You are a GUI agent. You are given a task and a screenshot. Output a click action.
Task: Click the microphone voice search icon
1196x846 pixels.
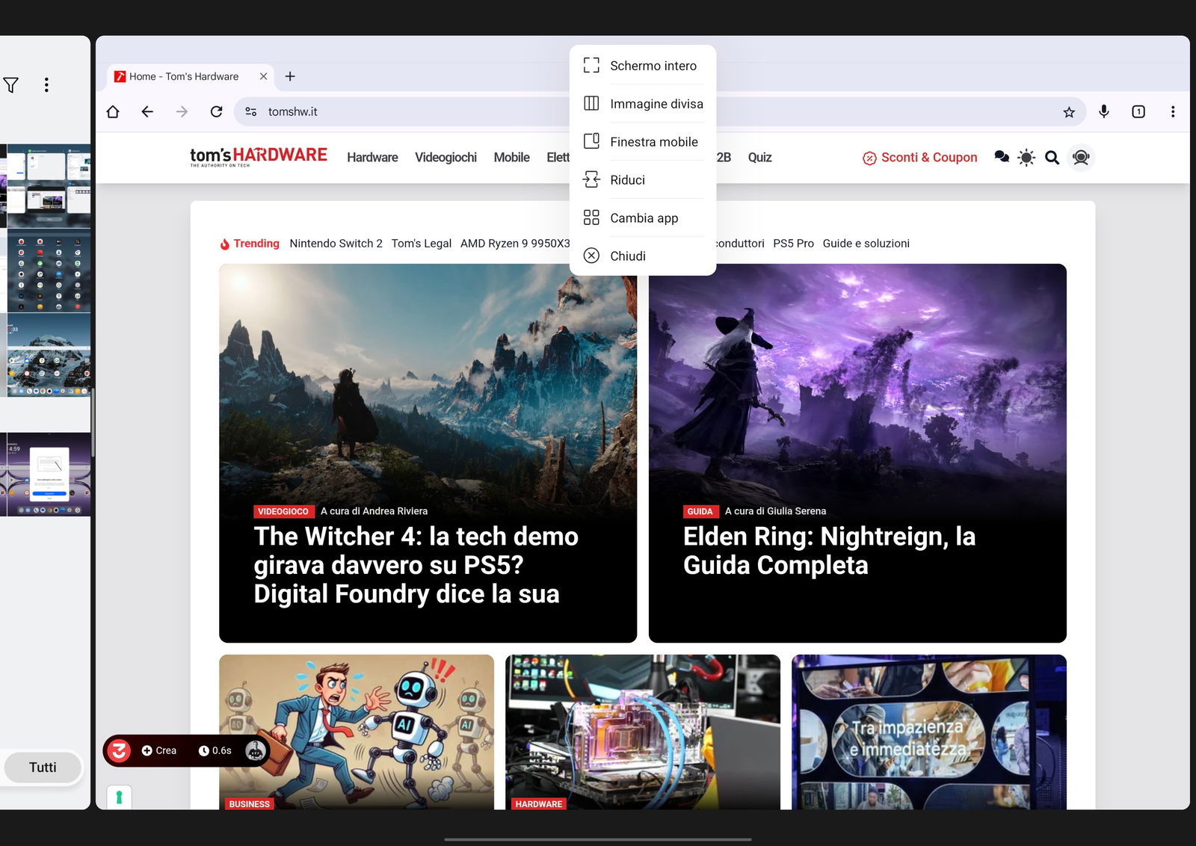pyautogui.click(x=1104, y=112)
